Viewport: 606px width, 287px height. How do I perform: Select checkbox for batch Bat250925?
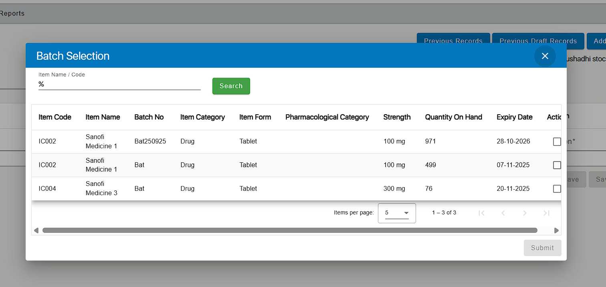pos(557,141)
